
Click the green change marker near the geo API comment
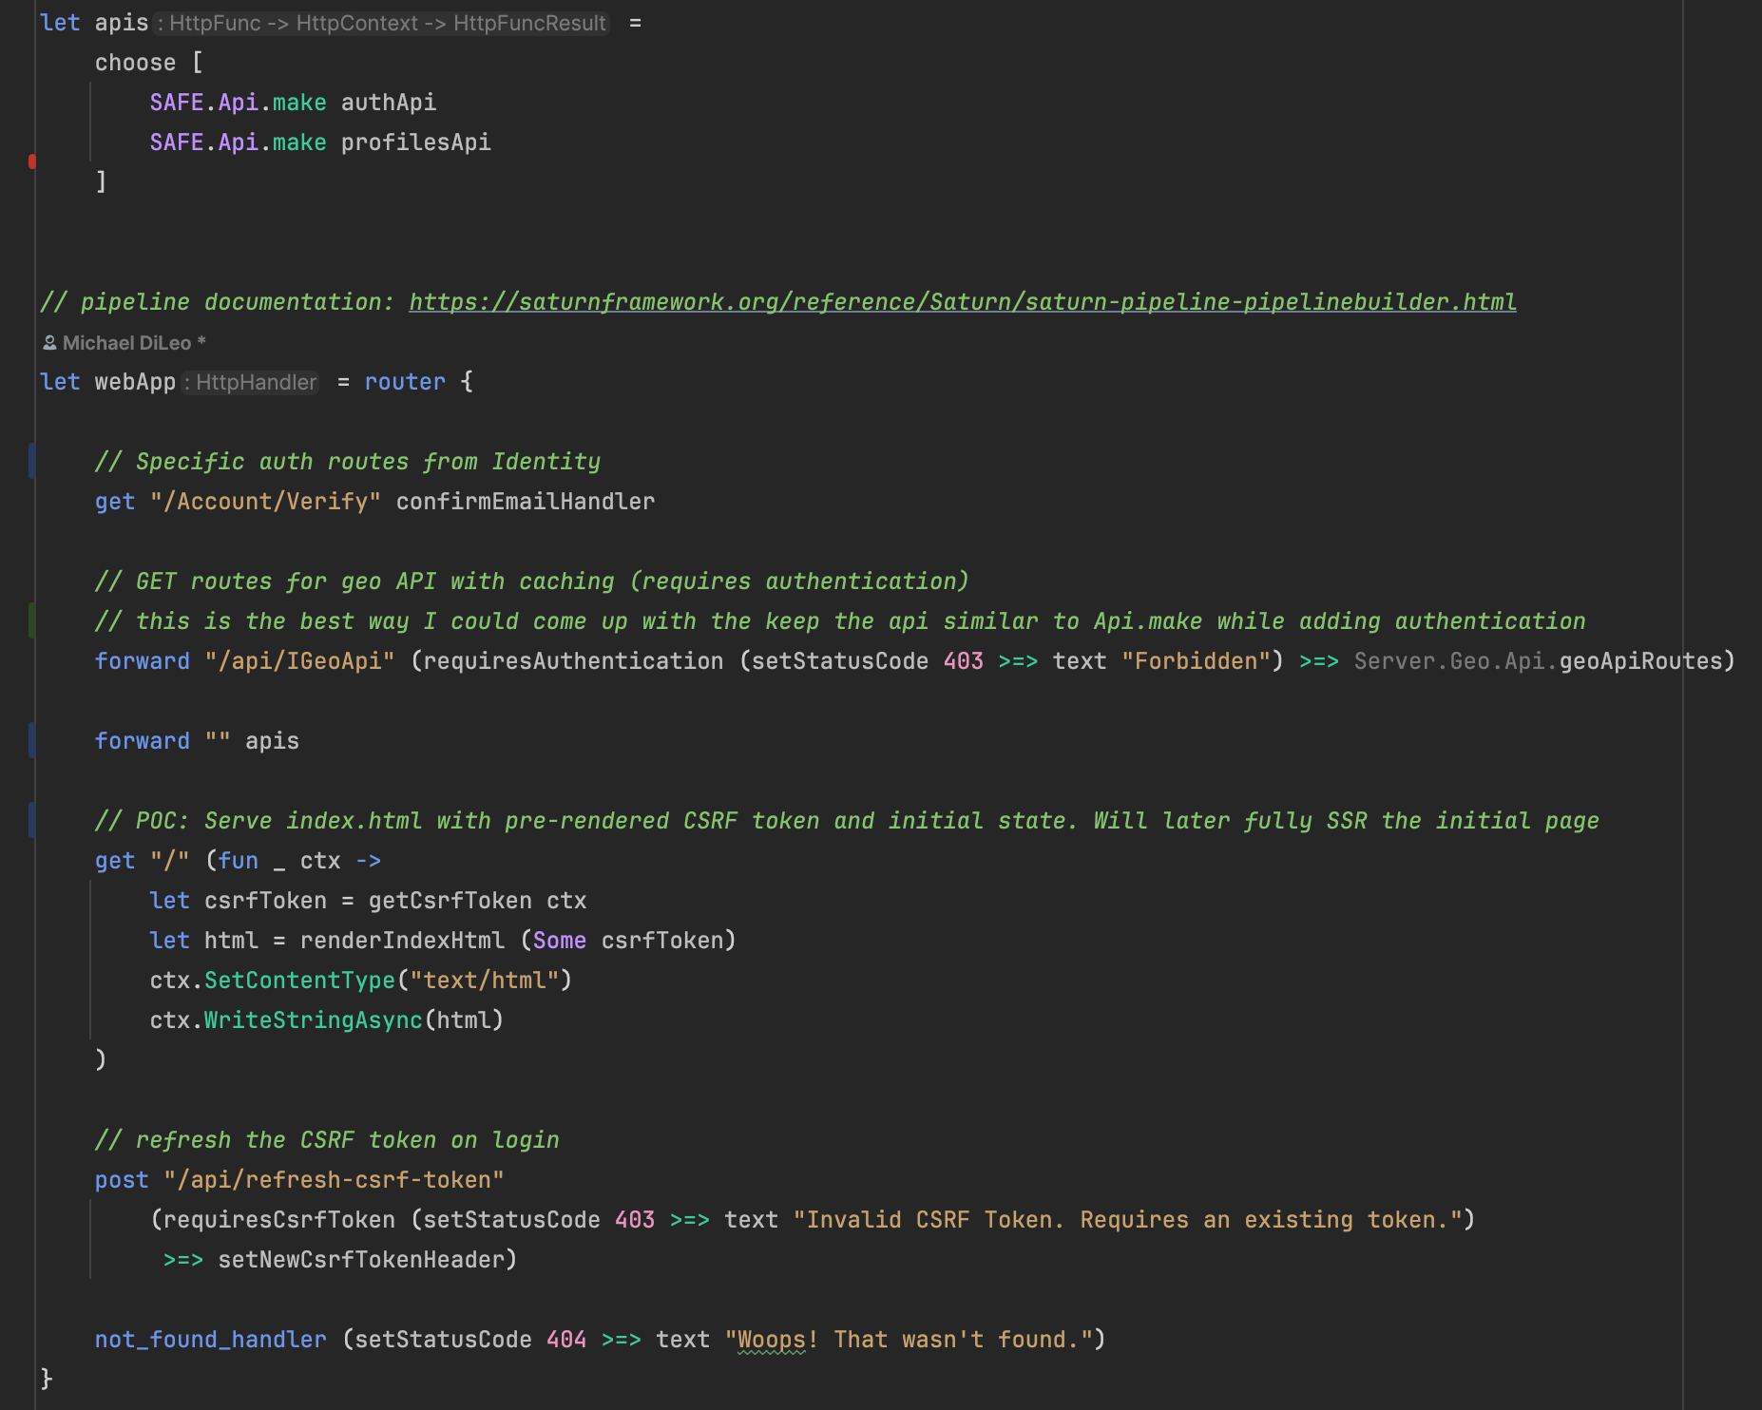[34, 620]
